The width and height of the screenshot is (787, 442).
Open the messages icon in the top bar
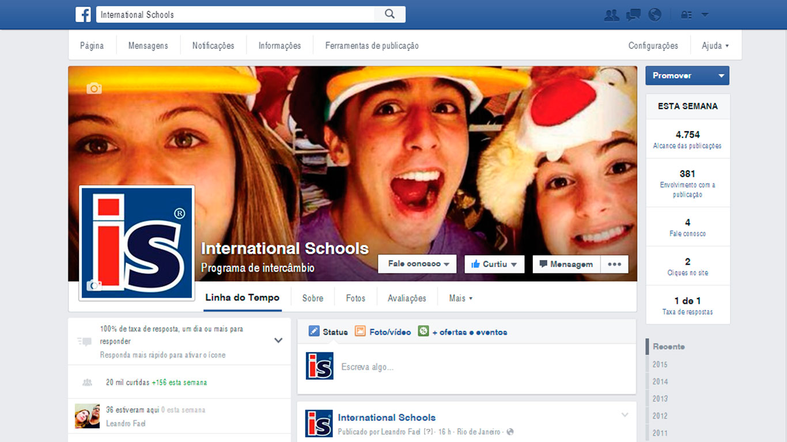tap(633, 15)
